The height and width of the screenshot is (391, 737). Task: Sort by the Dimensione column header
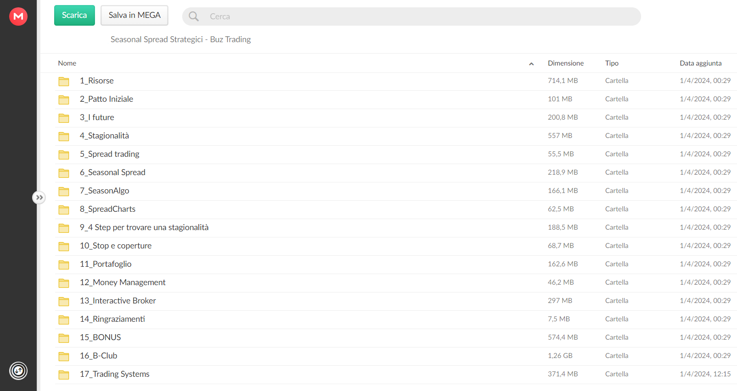566,63
